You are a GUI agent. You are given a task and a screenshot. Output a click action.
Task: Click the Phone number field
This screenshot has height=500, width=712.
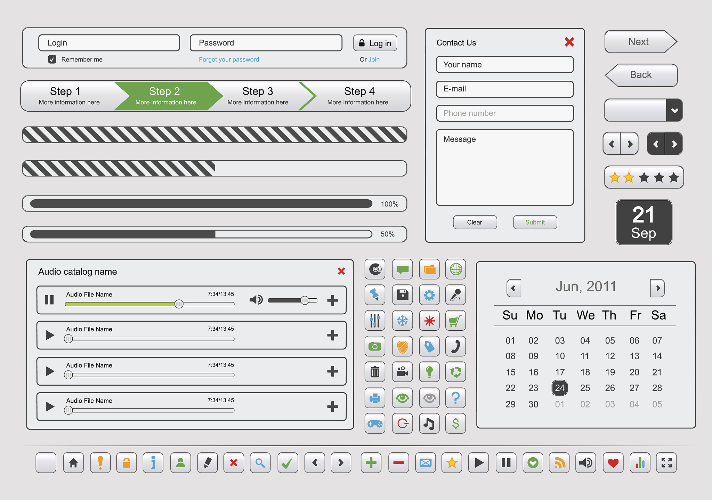(x=504, y=113)
